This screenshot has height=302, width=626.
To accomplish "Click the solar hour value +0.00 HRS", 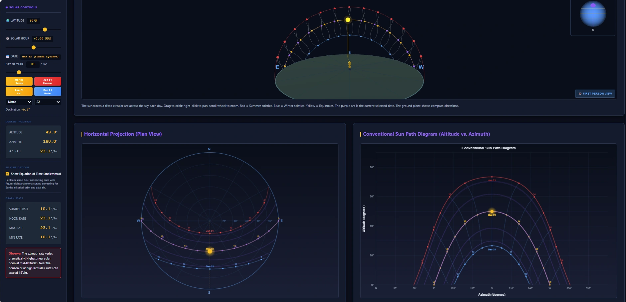I will click(x=42, y=38).
